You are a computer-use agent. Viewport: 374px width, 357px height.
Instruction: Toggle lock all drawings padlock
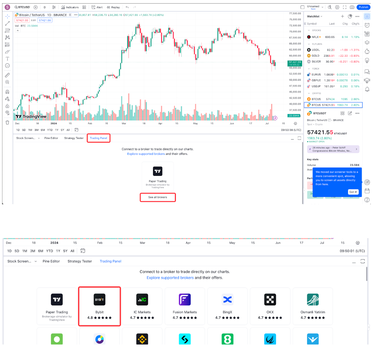7,106
